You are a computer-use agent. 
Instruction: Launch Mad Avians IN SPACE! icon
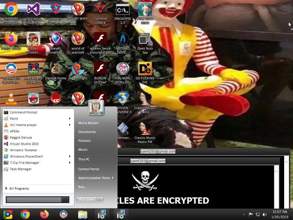click(33, 73)
